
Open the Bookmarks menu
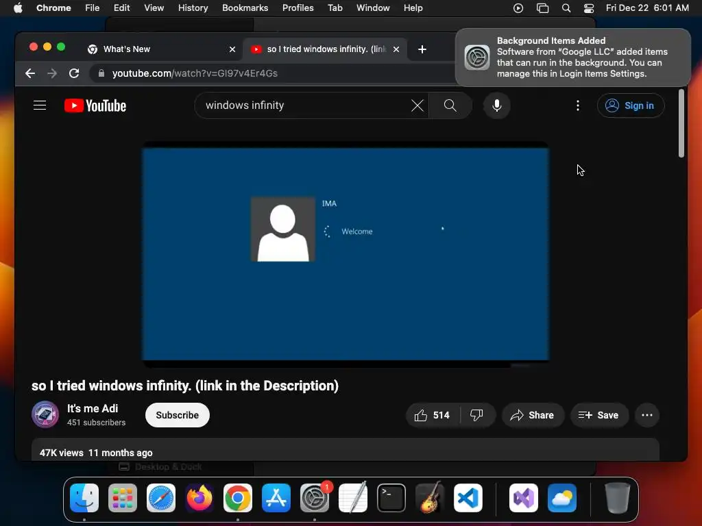[245, 8]
